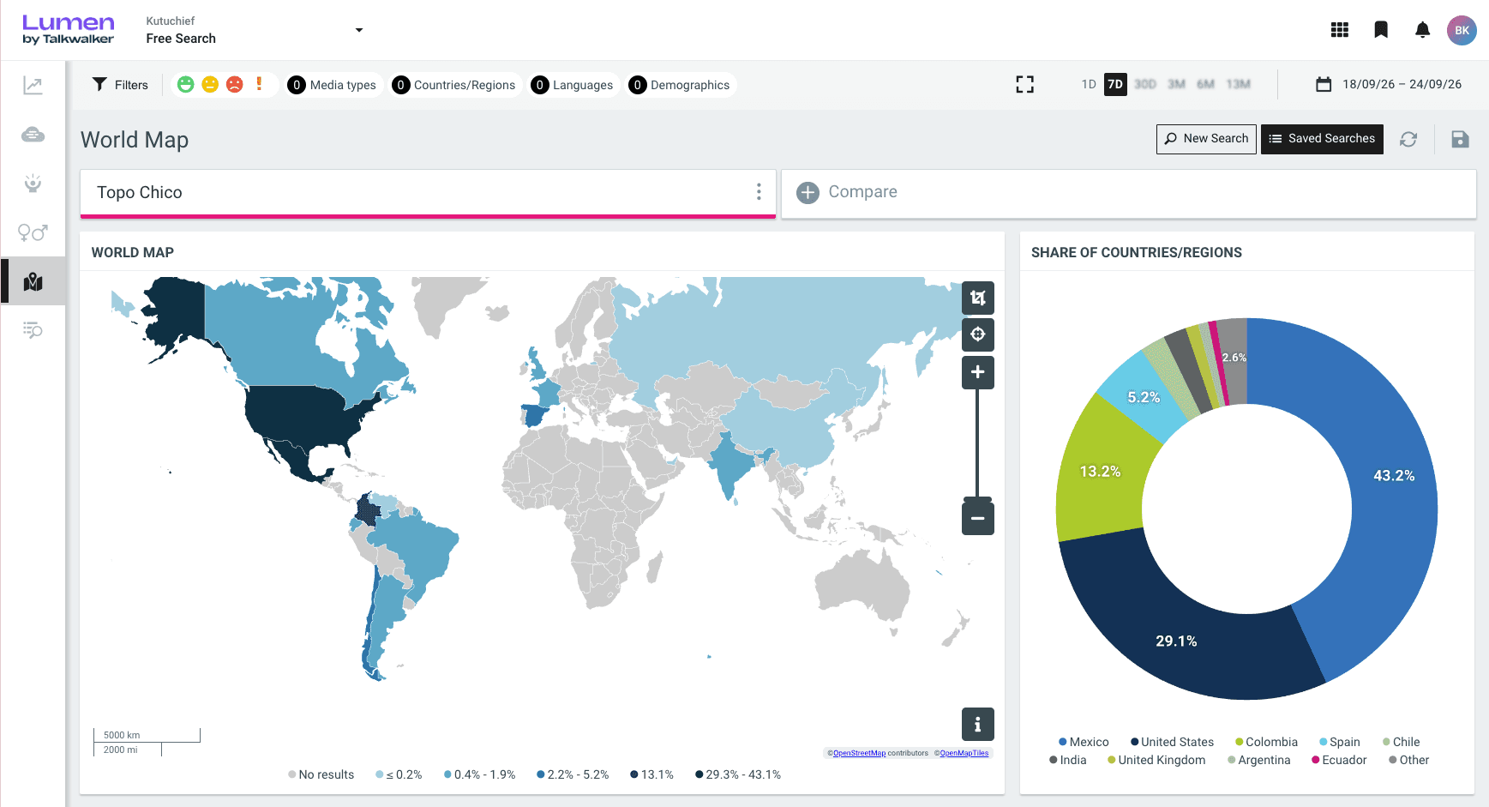Viewport: 1489px width, 807px height.
Task: Enter fullscreen mode icon
Action: [1025, 84]
